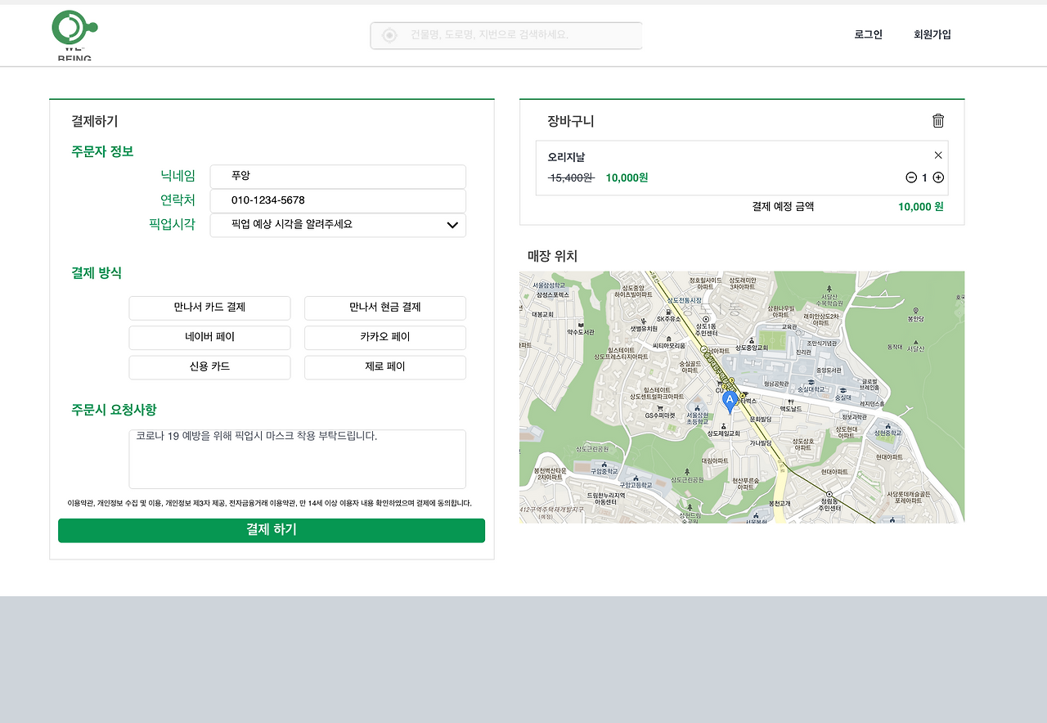Pick 제로 페이 payment method

[385, 367]
